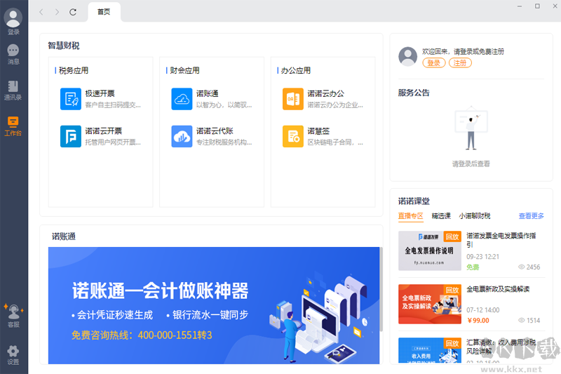561x374 pixels.
Task: Click the orange 注册 button
Action: point(460,63)
